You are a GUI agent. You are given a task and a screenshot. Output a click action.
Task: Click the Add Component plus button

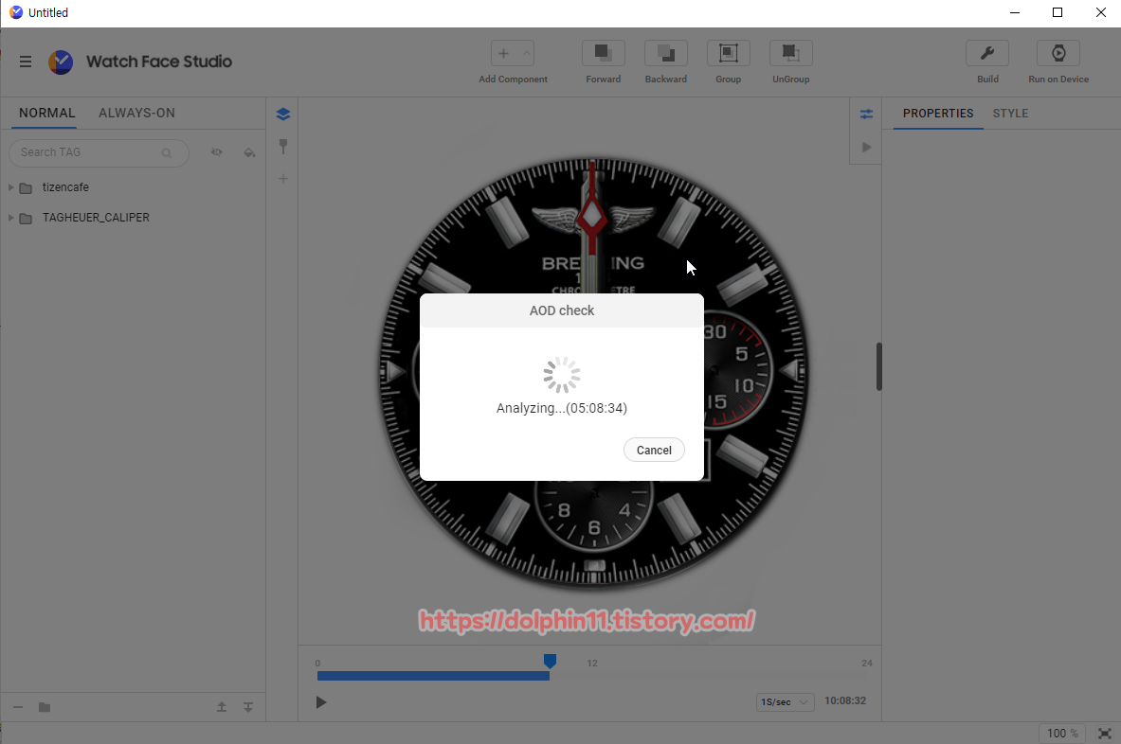coord(503,54)
